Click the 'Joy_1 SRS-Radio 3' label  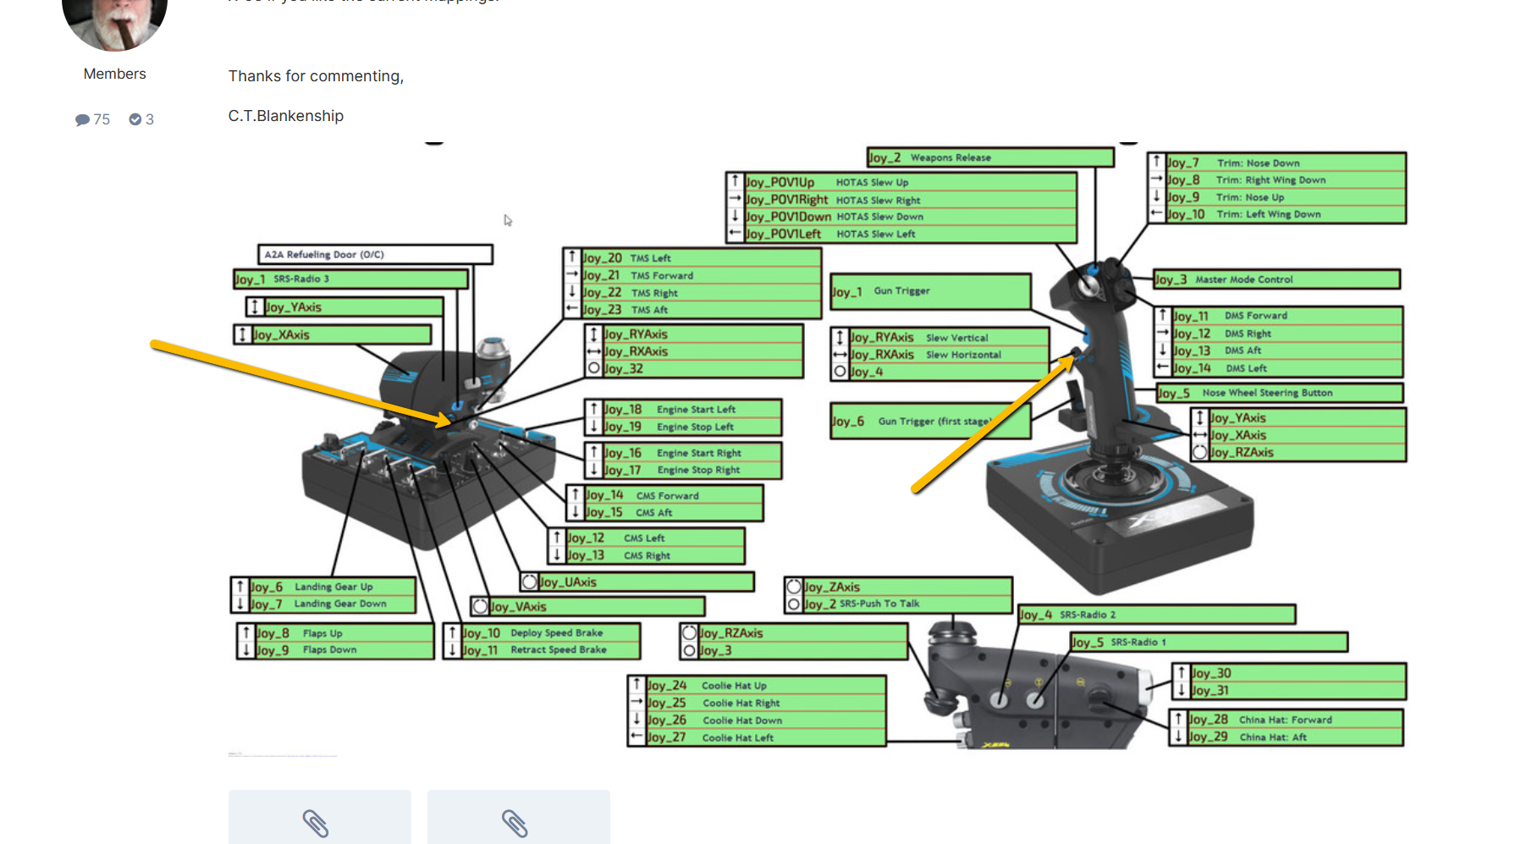[350, 279]
